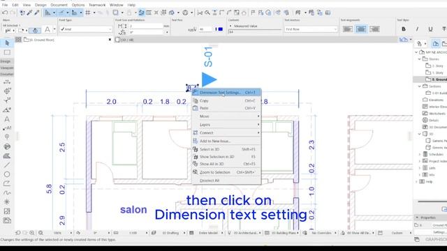Open the File menu
447x251 pixels.
click(x=5, y=5)
